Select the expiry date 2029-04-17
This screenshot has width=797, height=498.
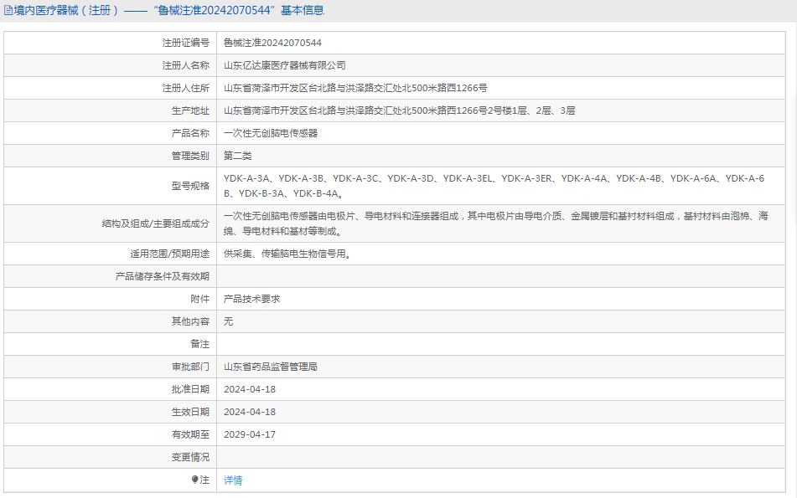250,434
